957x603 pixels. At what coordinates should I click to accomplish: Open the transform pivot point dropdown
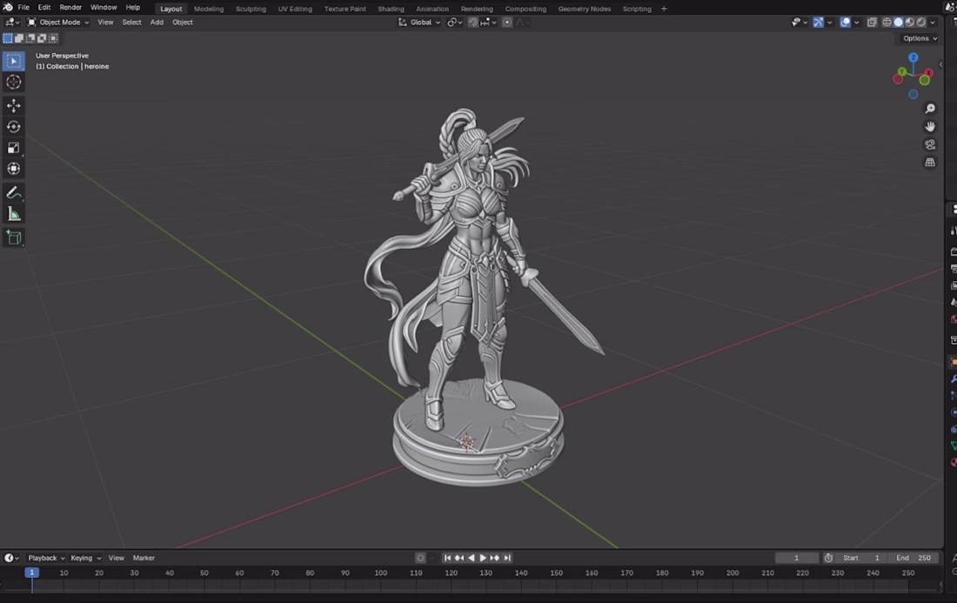pyautogui.click(x=455, y=23)
